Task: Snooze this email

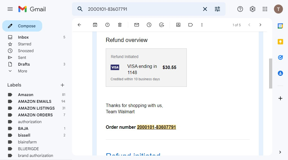Action: (149, 25)
